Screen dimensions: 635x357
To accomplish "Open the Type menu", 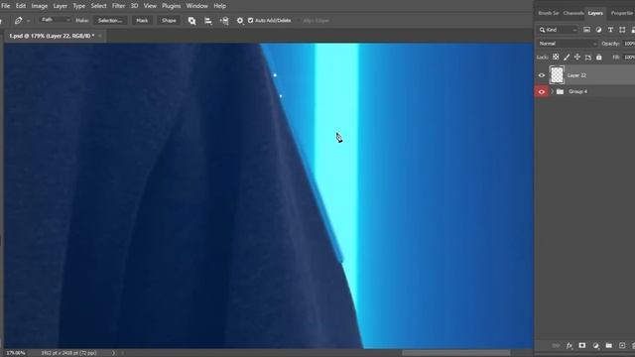I will click(79, 6).
